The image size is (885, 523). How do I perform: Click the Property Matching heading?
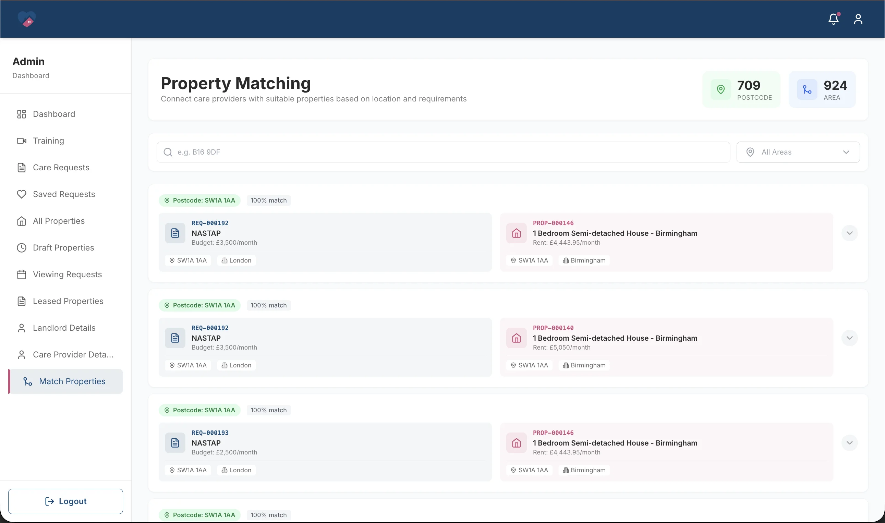point(236,84)
